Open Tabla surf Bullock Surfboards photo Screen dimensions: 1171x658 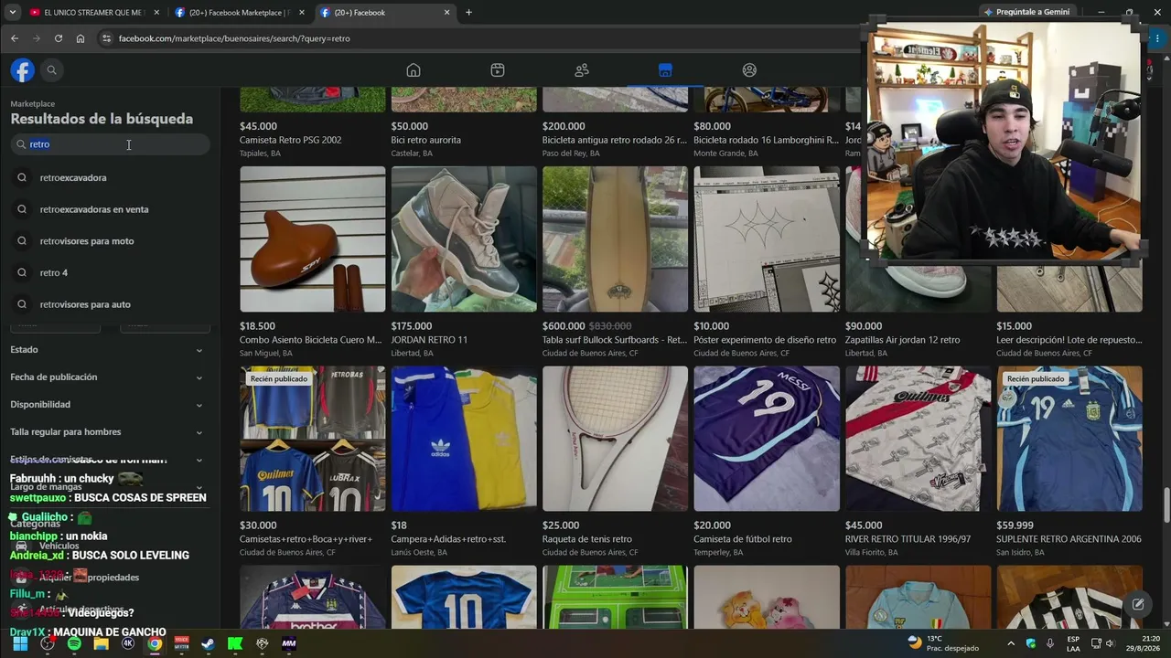[x=615, y=239]
